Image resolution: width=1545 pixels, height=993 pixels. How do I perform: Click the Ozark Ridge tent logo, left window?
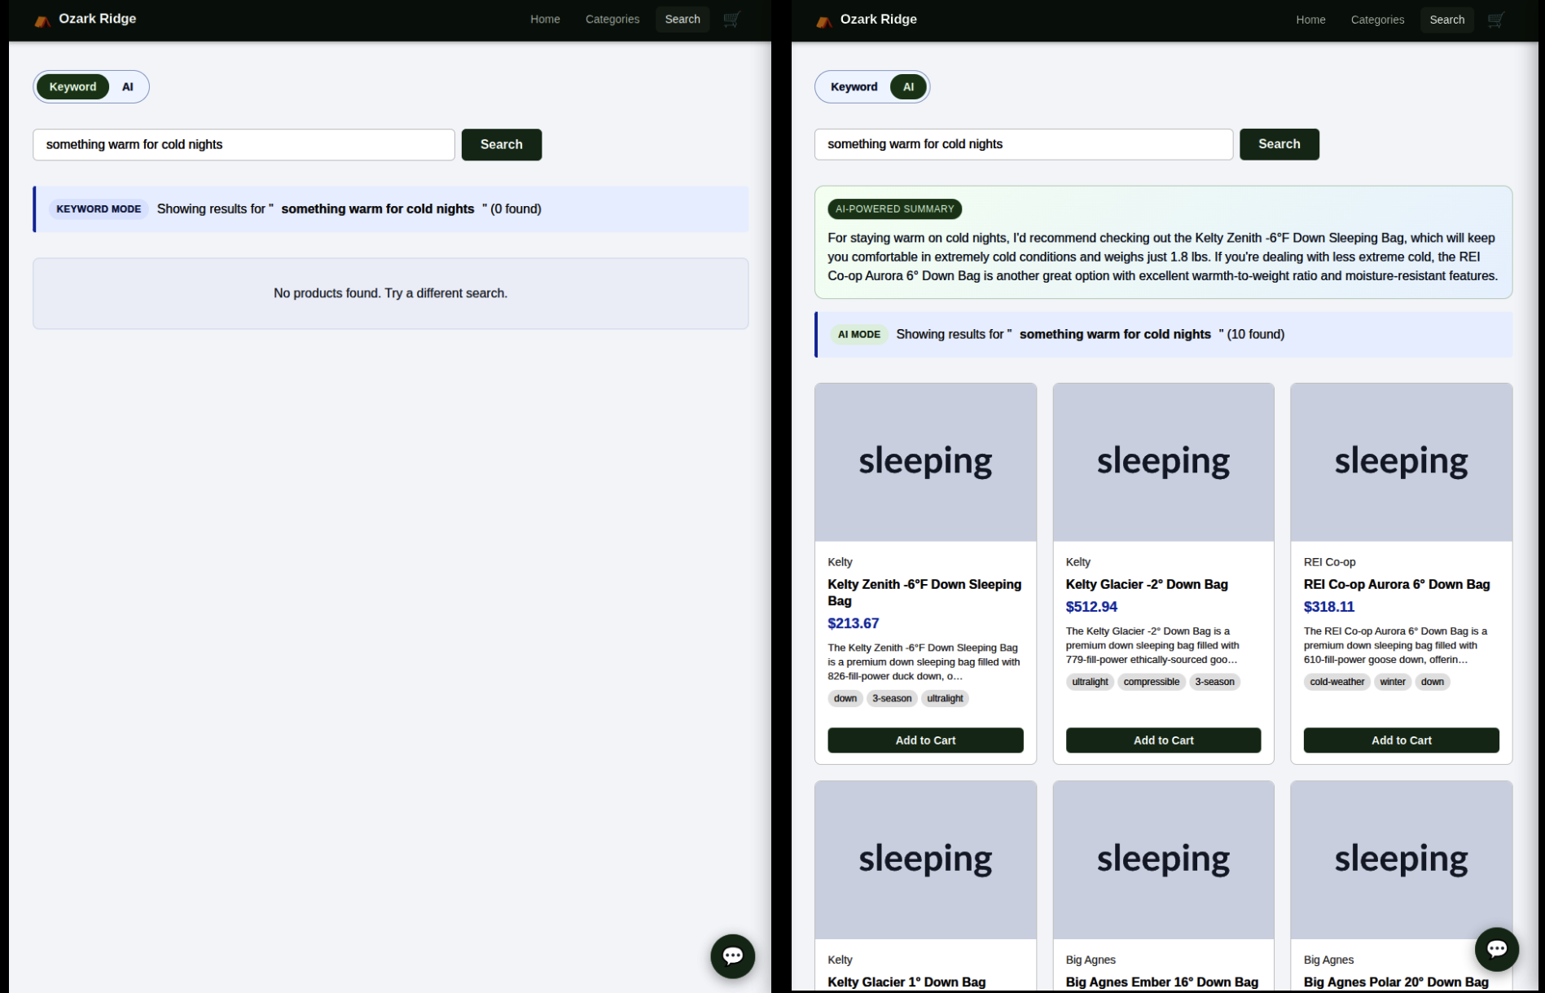42,20
